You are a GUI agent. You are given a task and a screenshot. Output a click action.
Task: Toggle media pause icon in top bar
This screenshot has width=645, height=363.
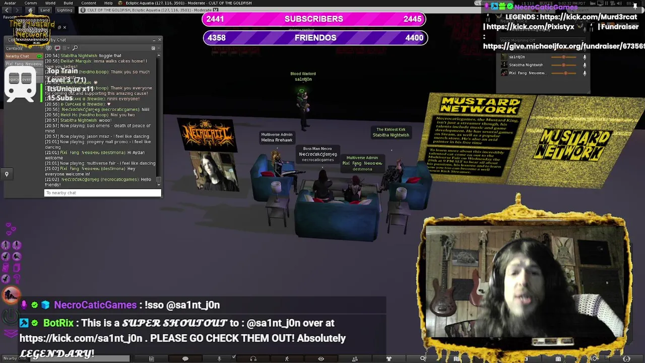[x=606, y=4]
